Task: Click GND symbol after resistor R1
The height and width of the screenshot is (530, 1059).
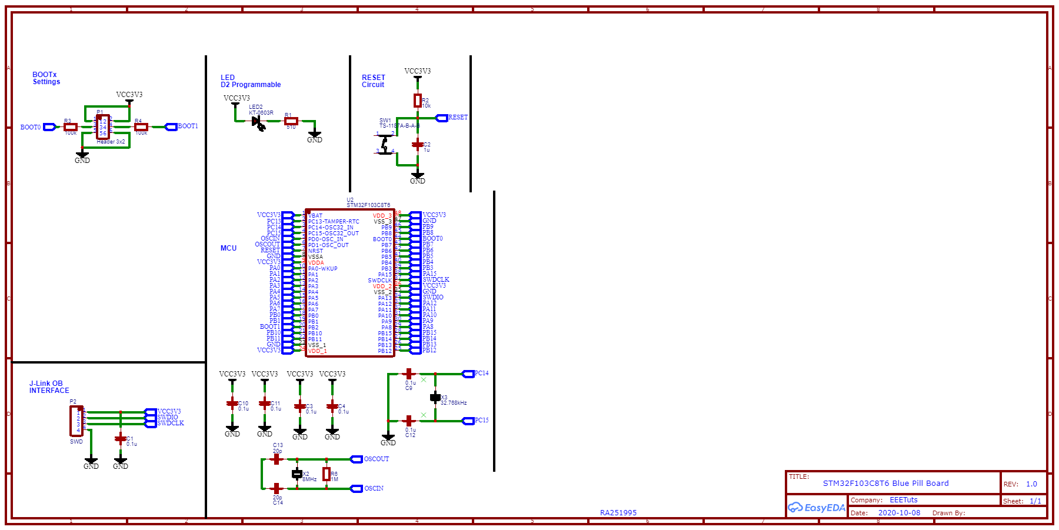Action: coord(315,136)
